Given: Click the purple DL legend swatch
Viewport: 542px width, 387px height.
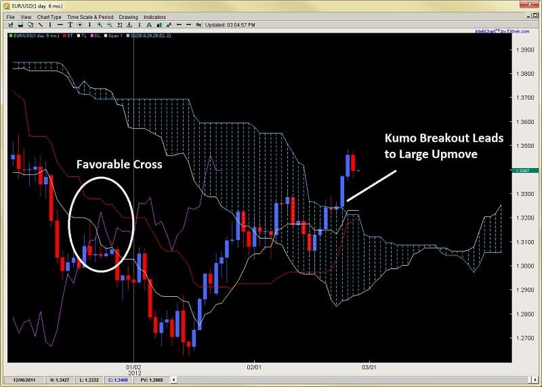Looking at the screenshot, I should click(x=92, y=36).
